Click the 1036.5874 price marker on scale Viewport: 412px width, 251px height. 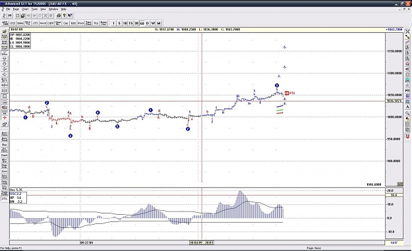coord(394,101)
